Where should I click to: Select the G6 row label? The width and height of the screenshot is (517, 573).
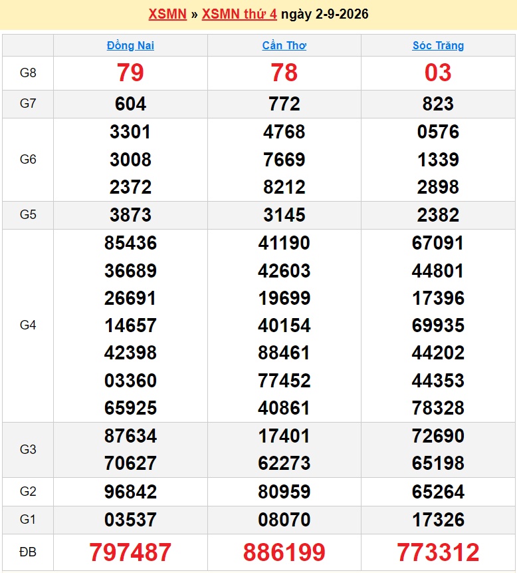pyautogui.click(x=28, y=159)
